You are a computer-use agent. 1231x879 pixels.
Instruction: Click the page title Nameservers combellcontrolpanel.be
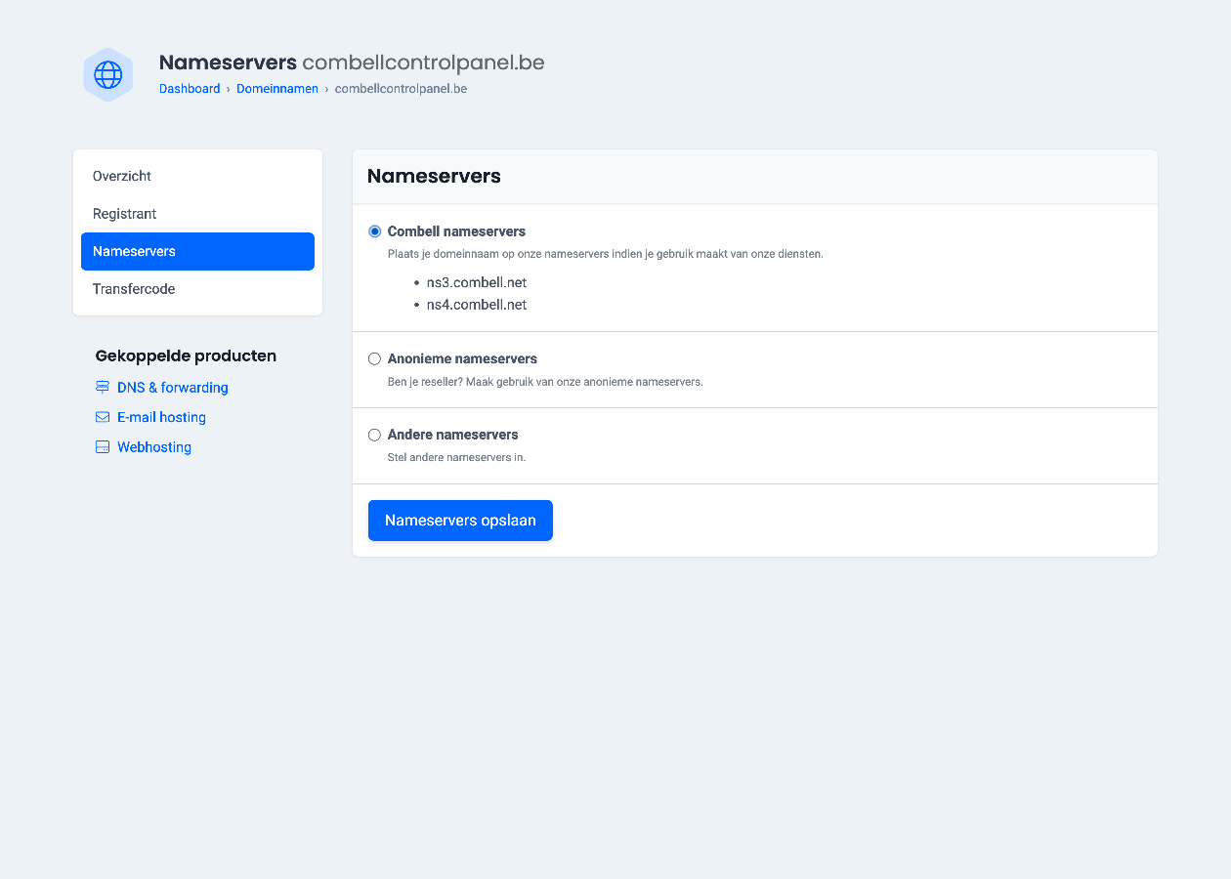(352, 63)
